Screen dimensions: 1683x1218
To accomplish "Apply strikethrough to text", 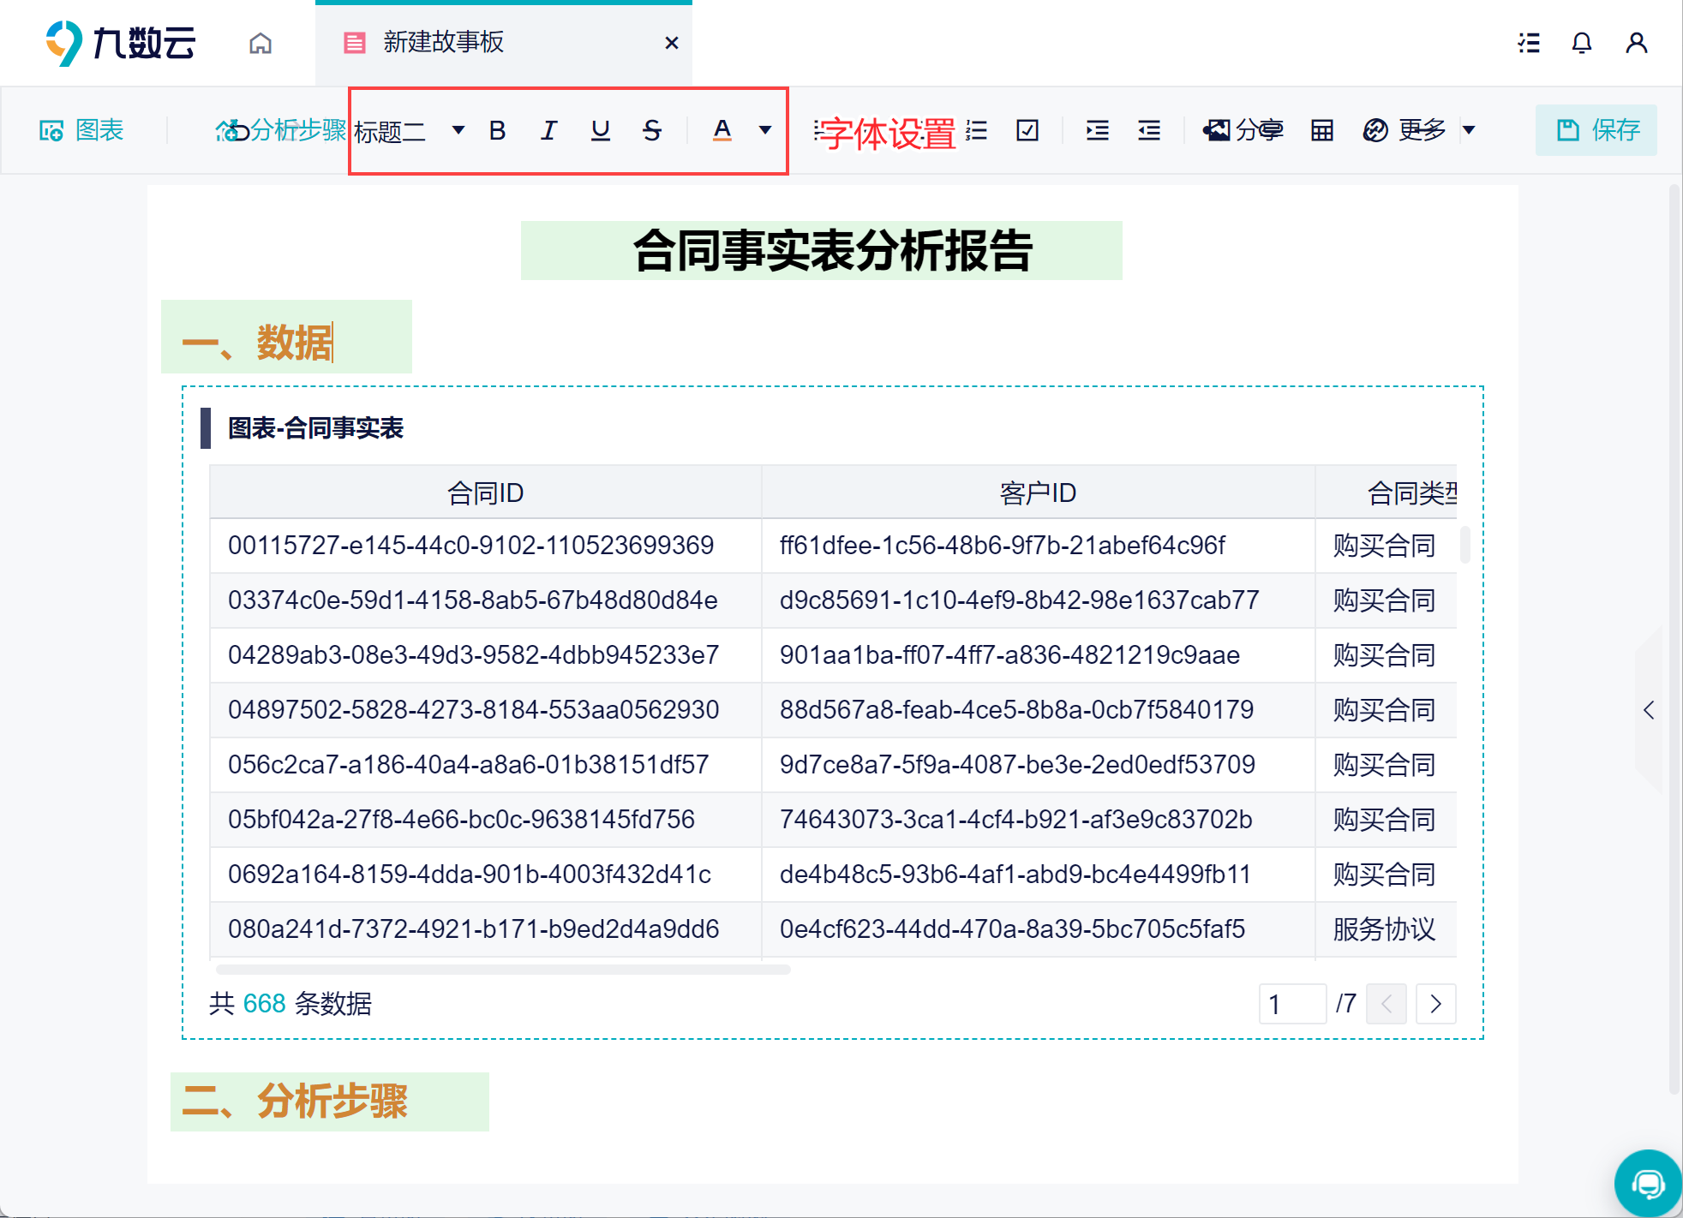I will click(x=652, y=130).
